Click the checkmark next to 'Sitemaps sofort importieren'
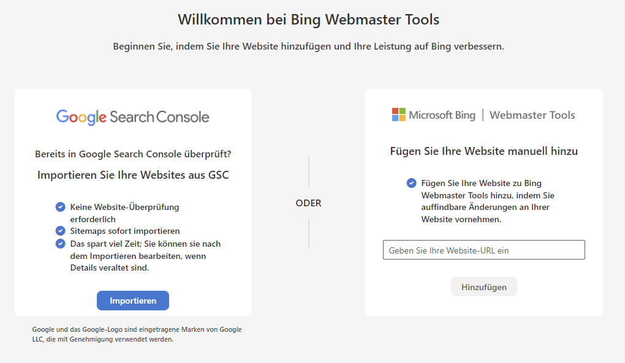The width and height of the screenshot is (625, 363). (60, 231)
